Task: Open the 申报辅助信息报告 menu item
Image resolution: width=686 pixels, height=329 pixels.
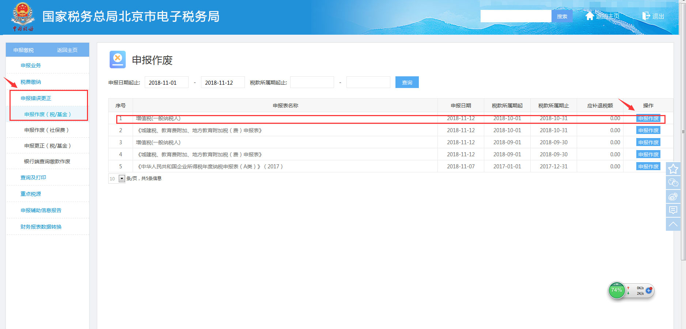Action: coord(41,210)
